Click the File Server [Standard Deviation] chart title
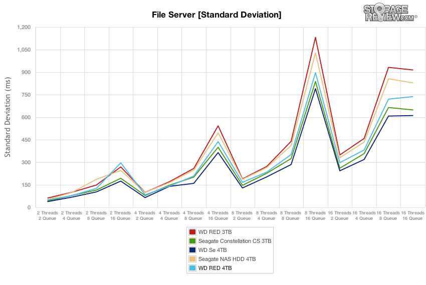Viewport: 426px width, 285px height. pyautogui.click(x=217, y=15)
